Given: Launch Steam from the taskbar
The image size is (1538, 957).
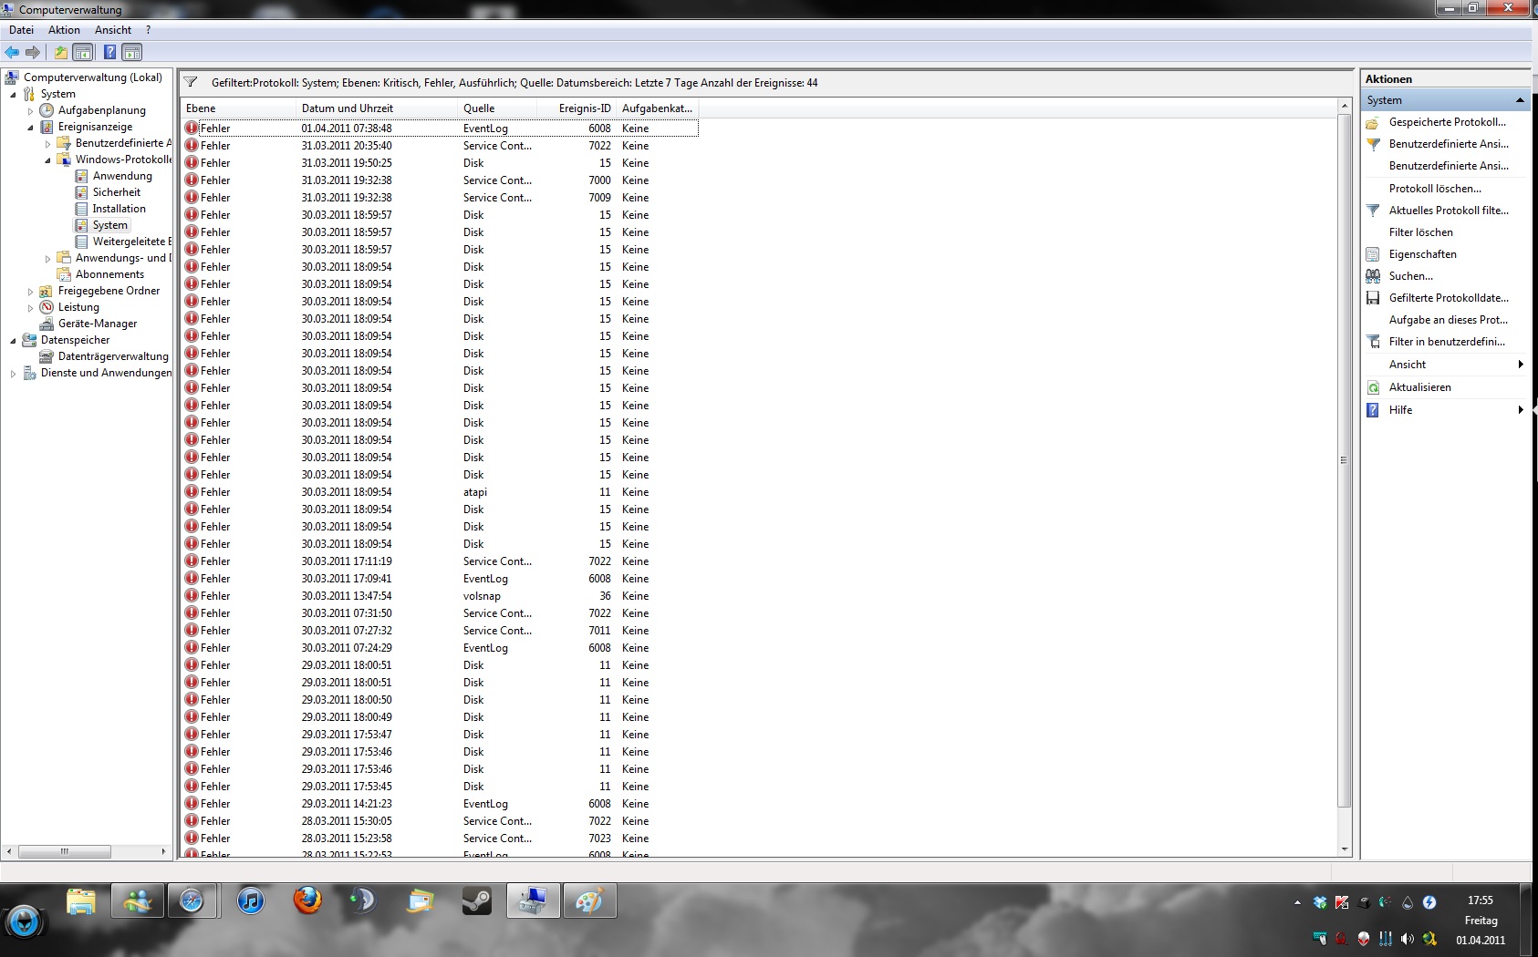Looking at the screenshot, I should coord(476,901).
